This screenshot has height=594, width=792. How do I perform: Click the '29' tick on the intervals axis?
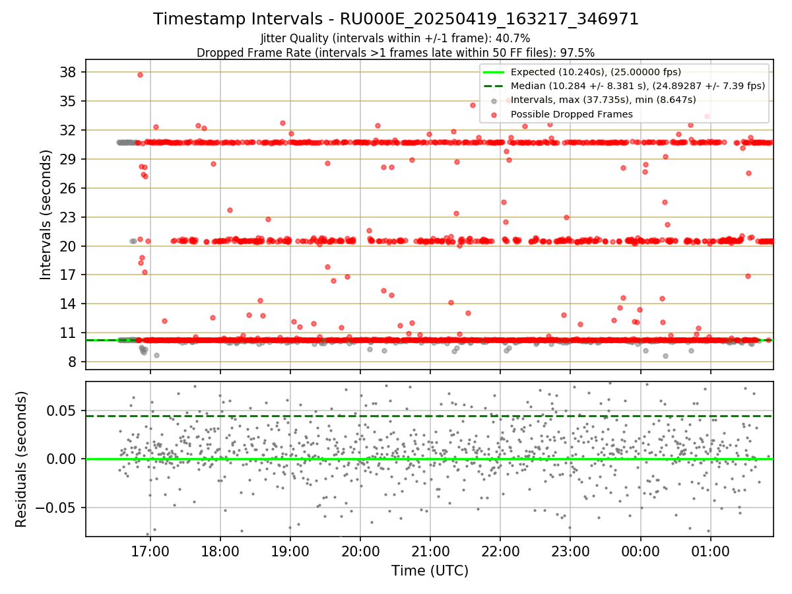pyautogui.click(x=69, y=159)
